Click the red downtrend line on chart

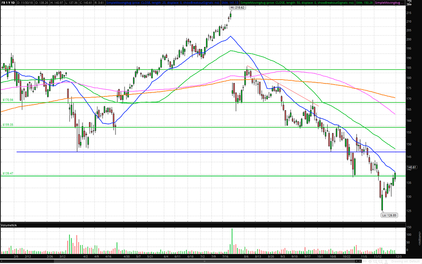pyautogui.click(x=283, y=86)
